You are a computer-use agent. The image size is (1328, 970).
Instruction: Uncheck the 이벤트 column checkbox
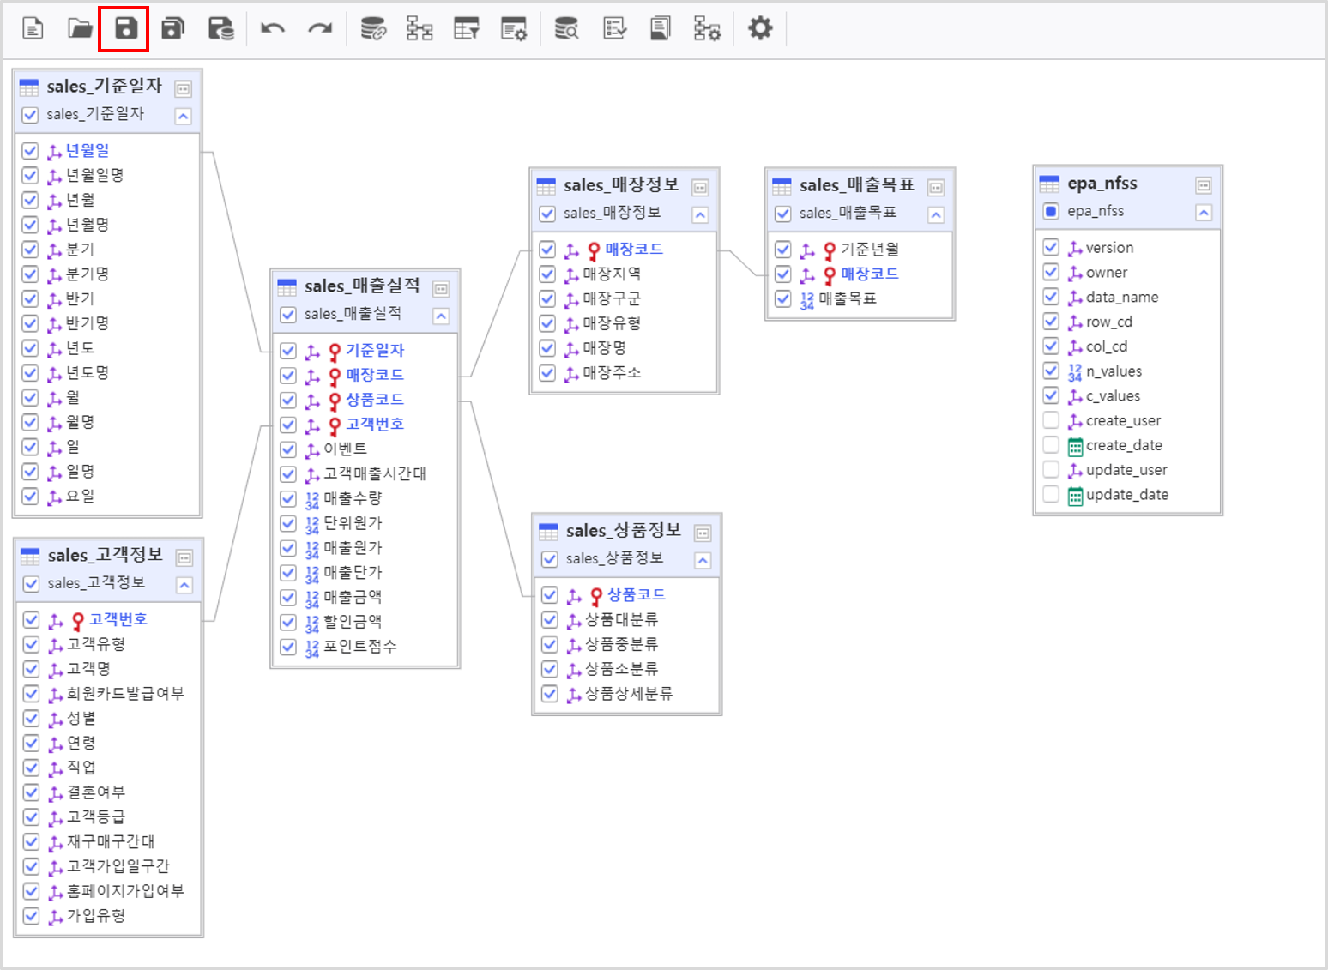click(x=288, y=449)
